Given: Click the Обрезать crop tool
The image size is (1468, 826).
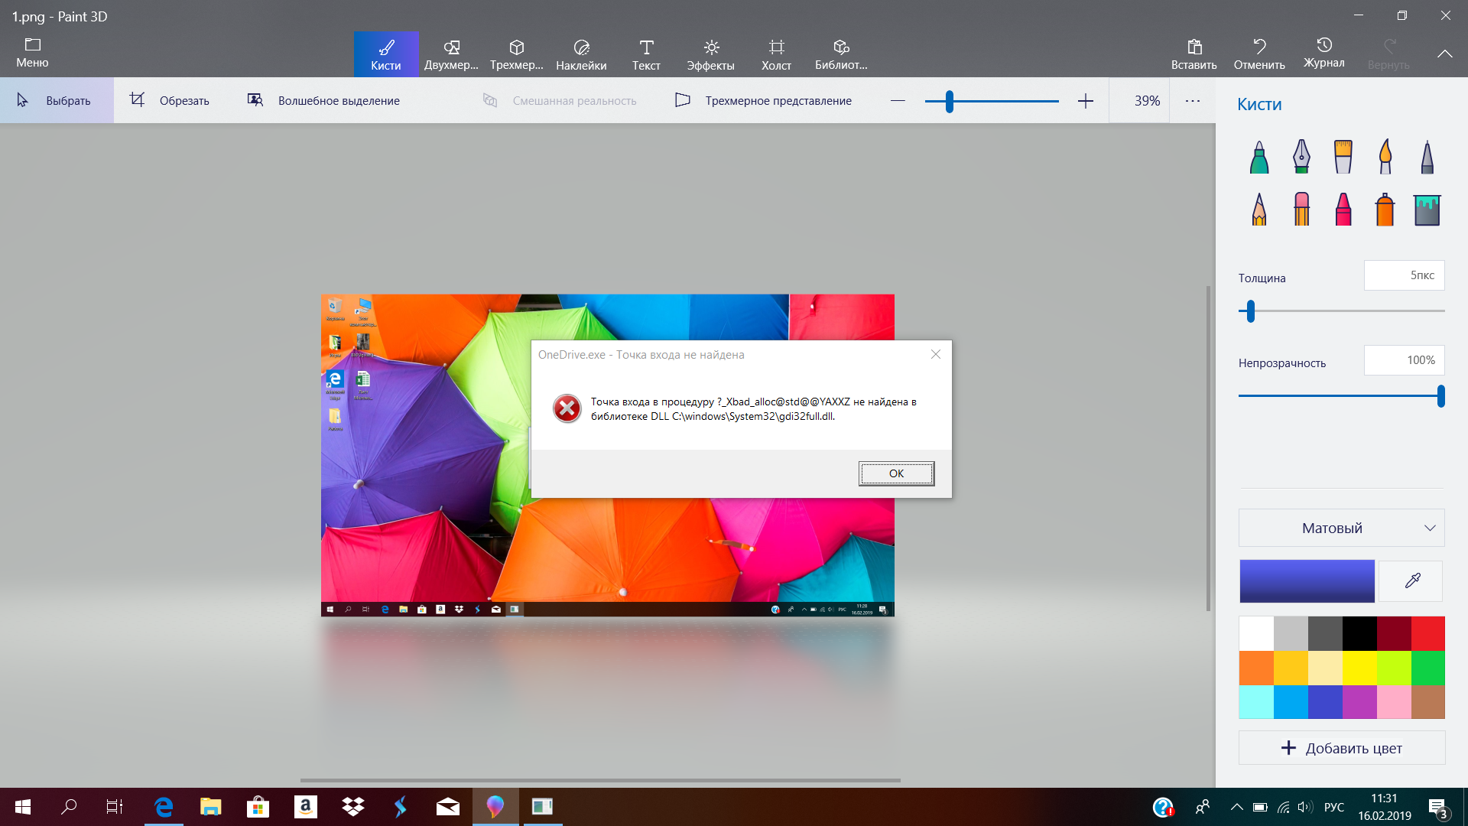Looking at the screenshot, I should (170, 100).
